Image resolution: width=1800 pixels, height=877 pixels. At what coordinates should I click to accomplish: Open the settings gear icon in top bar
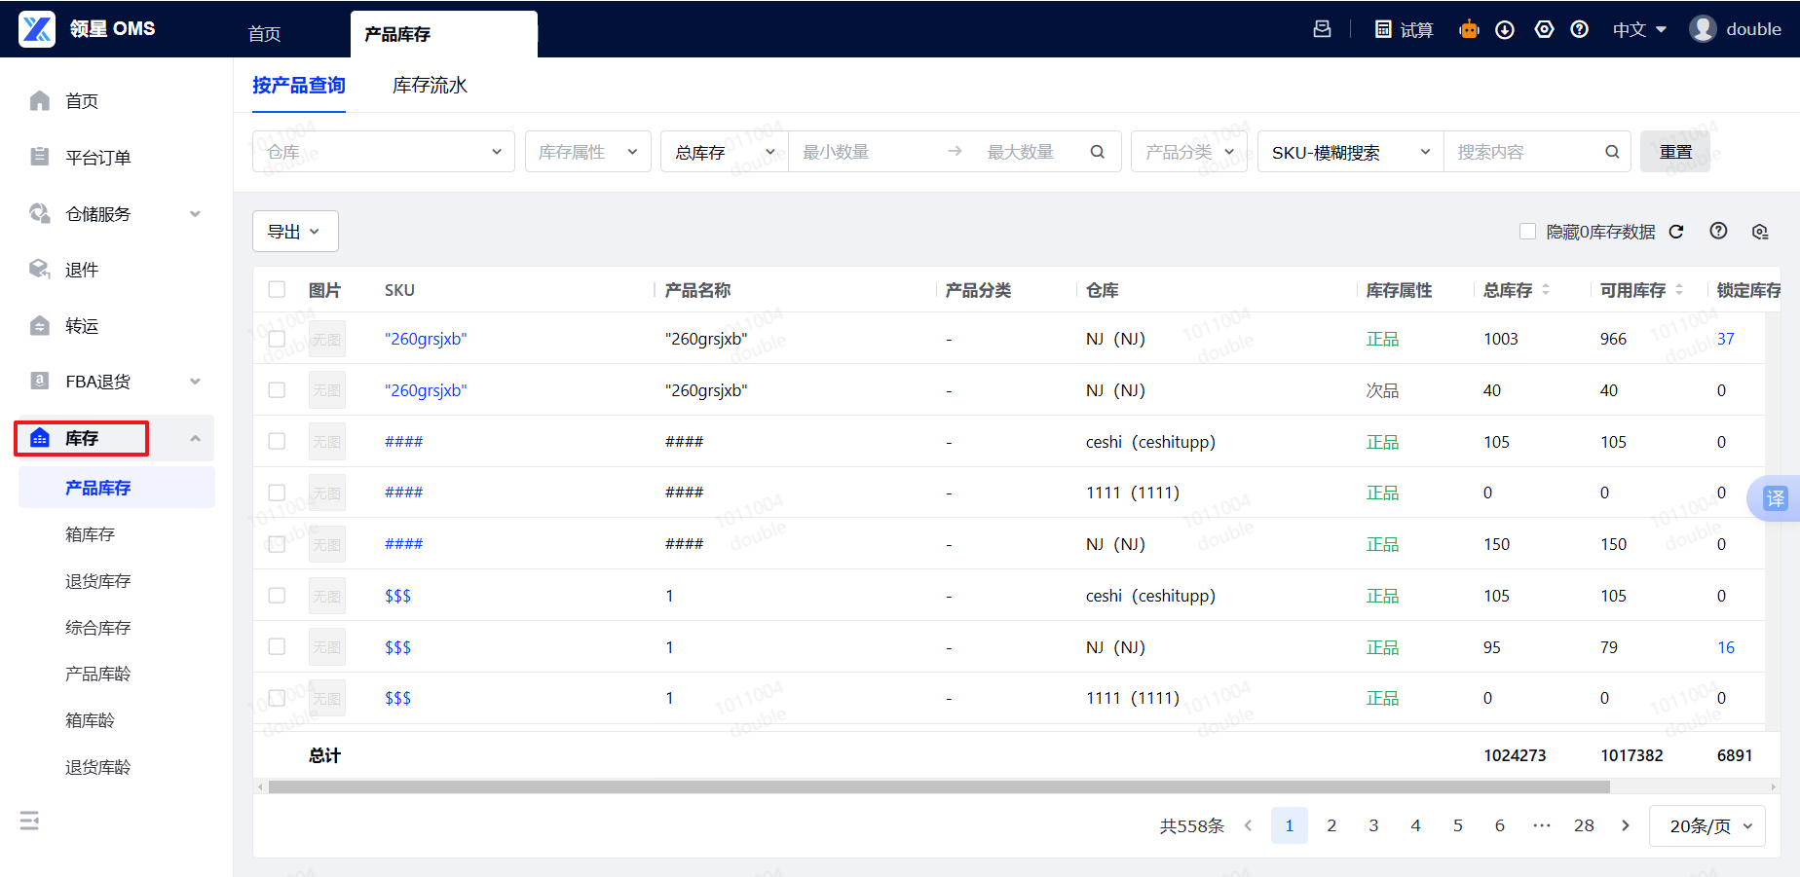(x=1544, y=29)
